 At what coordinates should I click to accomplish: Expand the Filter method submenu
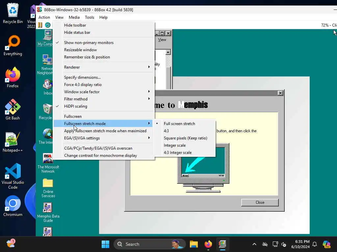point(104,99)
